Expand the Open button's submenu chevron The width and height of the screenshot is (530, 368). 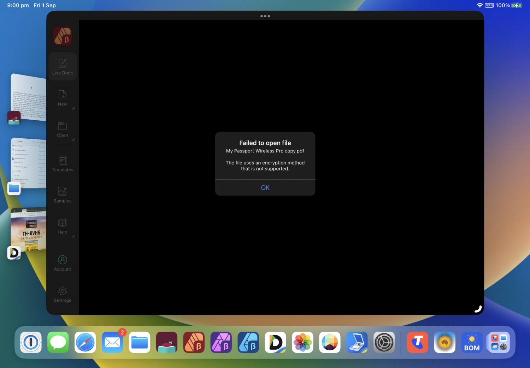click(73, 139)
